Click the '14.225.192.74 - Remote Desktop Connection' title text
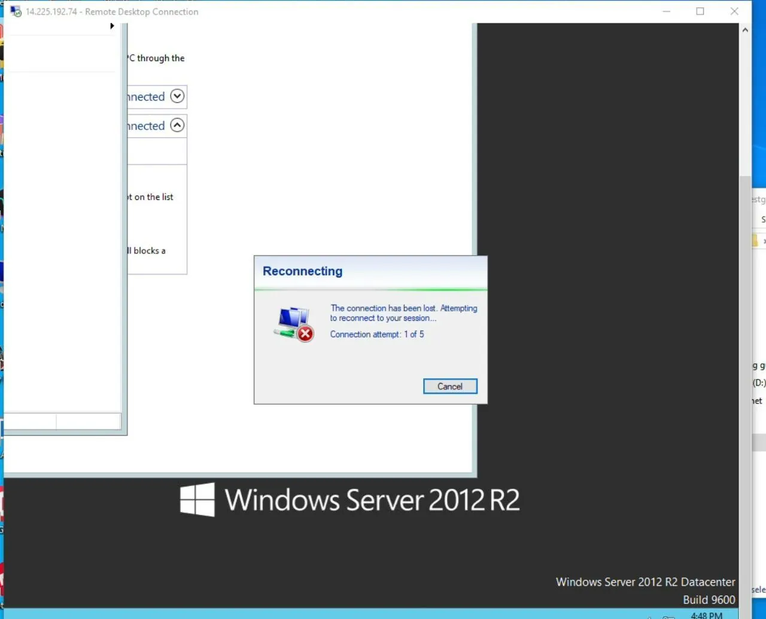 pyautogui.click(x=112, y=11)
